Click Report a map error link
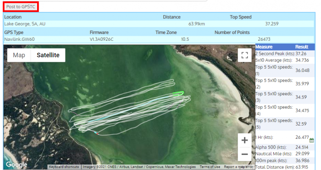 238,167
